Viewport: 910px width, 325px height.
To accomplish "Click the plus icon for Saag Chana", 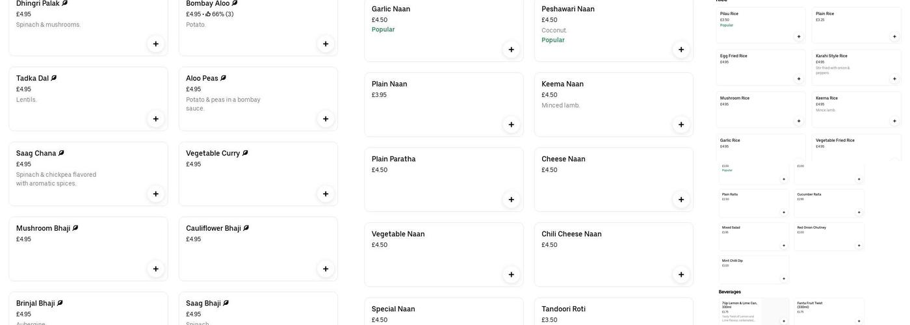I will [155, 194].
